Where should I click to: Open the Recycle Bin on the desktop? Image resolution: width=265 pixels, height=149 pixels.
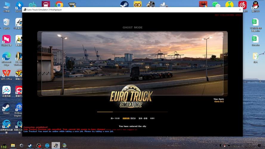coord(7,24)
